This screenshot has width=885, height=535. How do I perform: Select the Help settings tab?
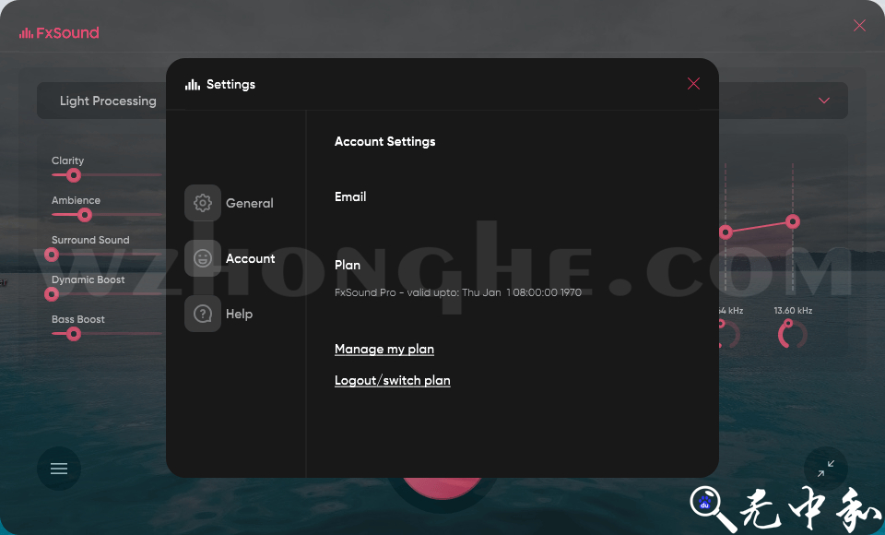click(239, 314)
